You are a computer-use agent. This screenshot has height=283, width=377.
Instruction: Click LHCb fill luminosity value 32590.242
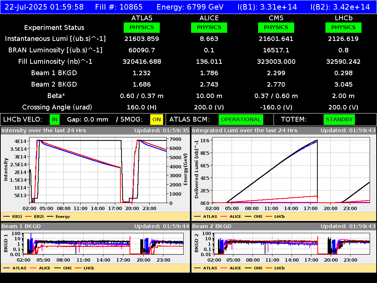[x=343, y=62]
